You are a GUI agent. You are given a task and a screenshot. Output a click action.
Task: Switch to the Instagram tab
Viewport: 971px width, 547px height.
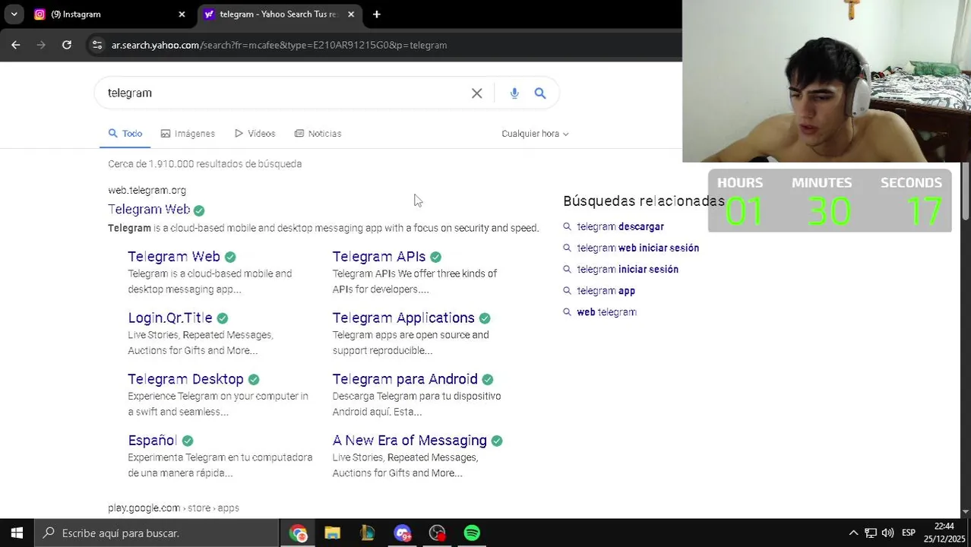(106, 14)
